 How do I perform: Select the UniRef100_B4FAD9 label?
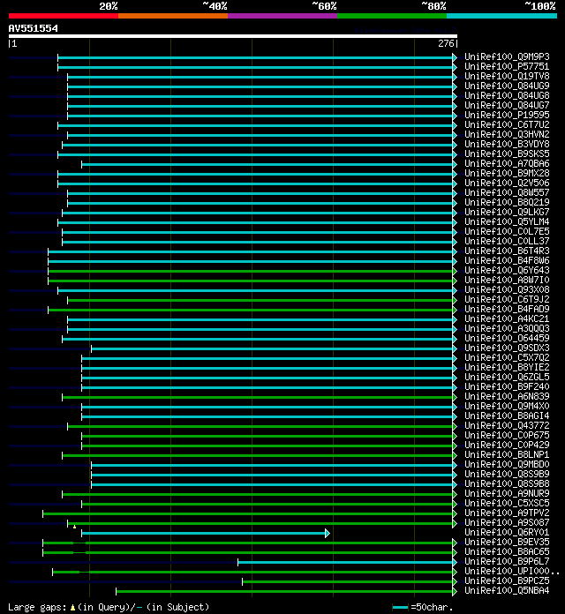point(507,310)
